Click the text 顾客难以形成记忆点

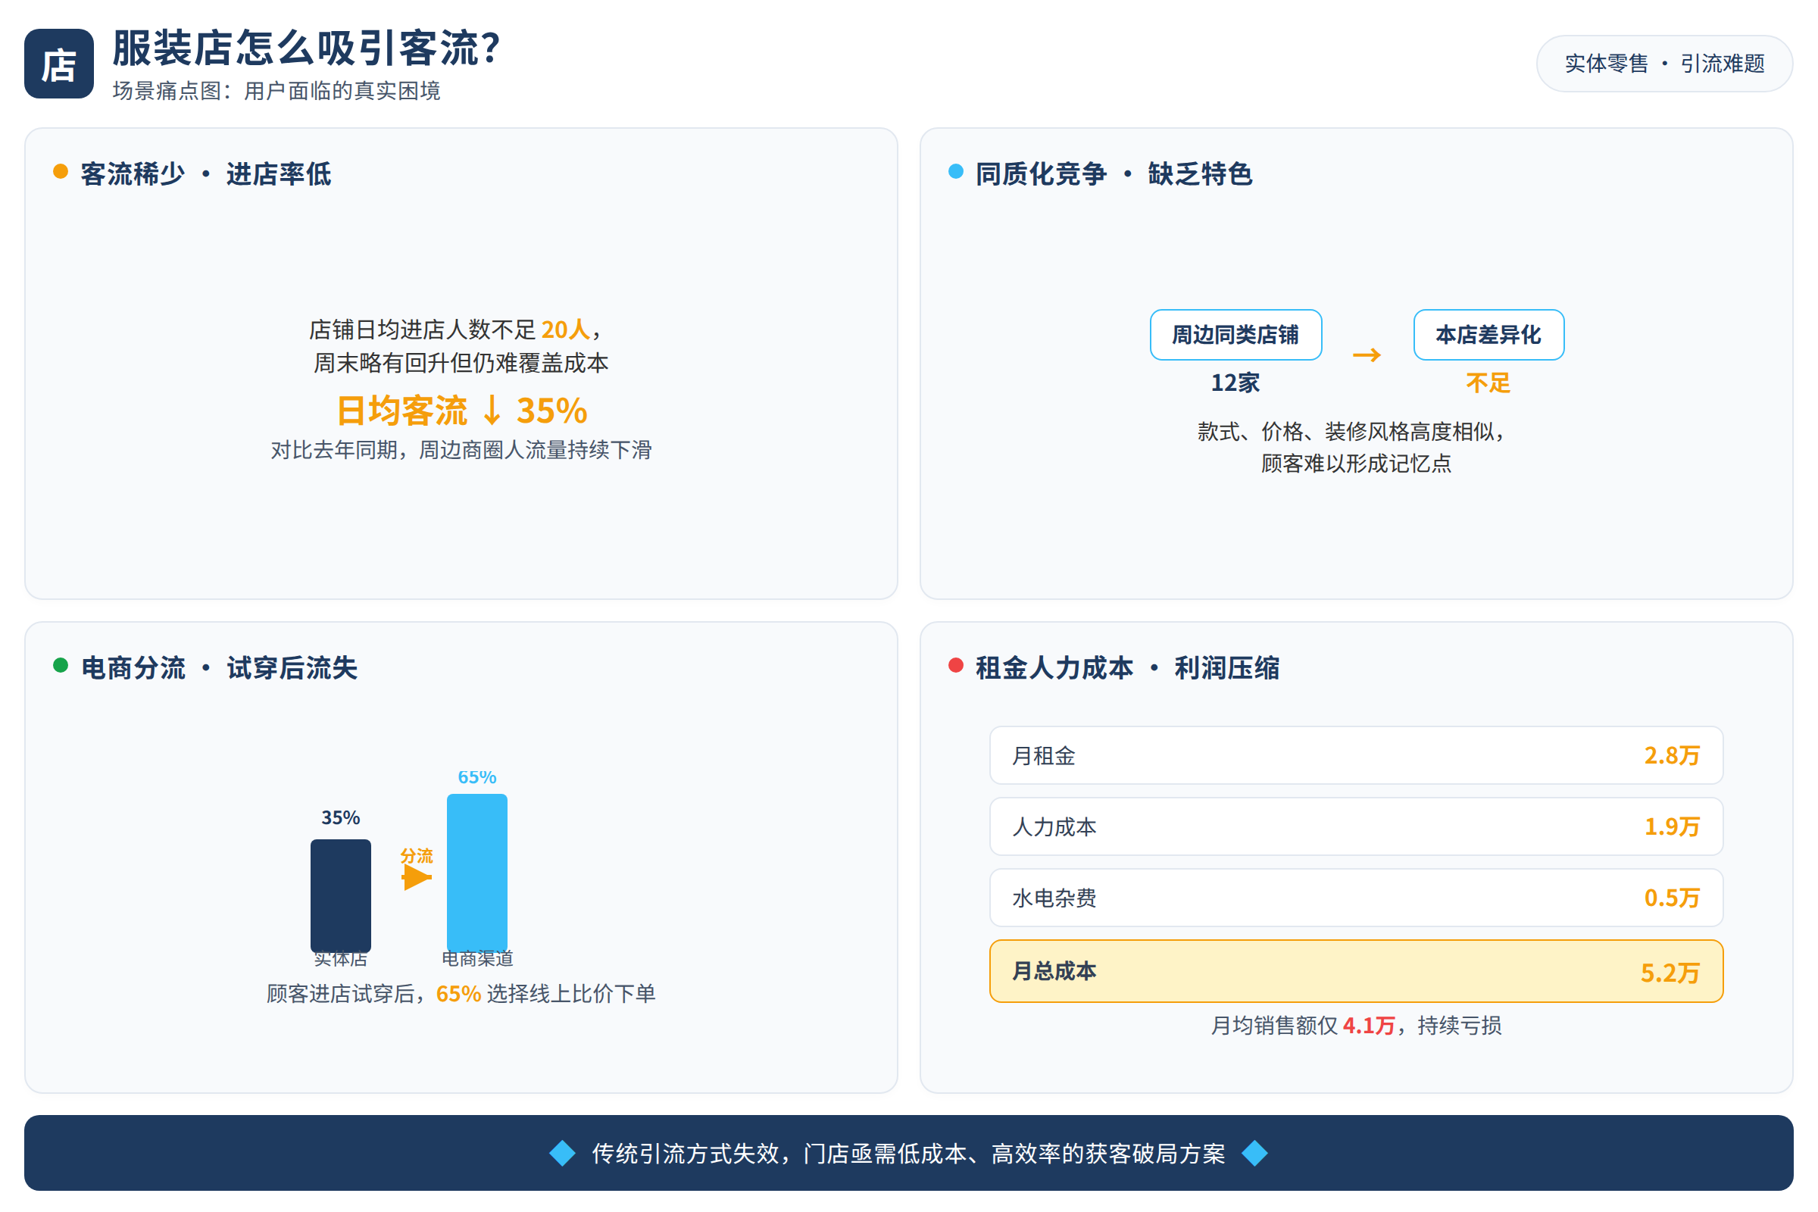(x=1356, y=464)
